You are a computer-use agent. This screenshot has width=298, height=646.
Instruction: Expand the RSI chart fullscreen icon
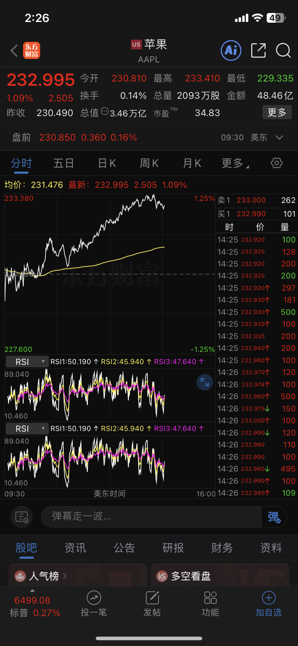tap(205, 382)
